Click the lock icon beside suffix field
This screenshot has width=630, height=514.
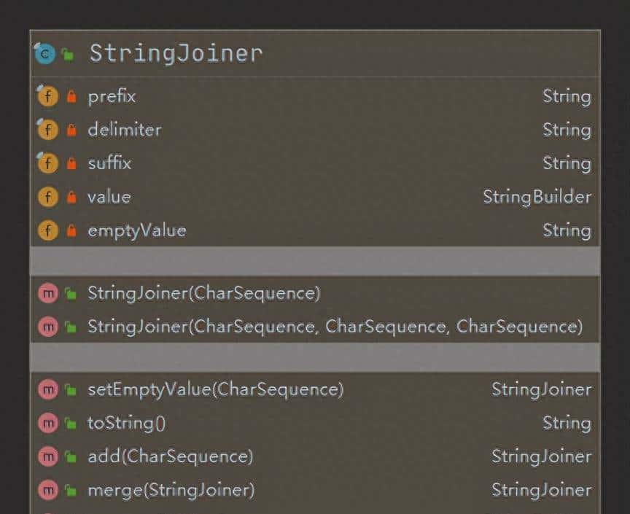pos(71,163)
